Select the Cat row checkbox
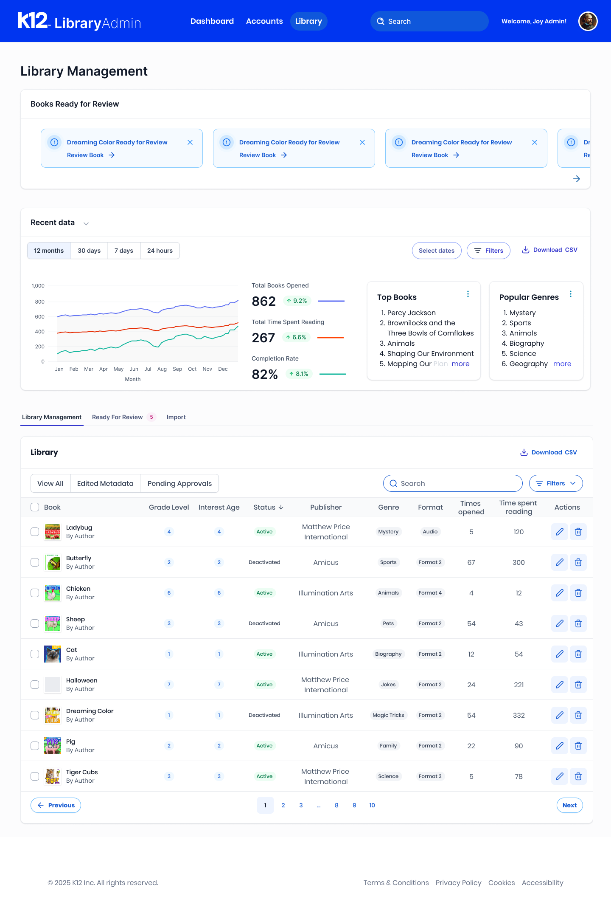 pos(35,654)
